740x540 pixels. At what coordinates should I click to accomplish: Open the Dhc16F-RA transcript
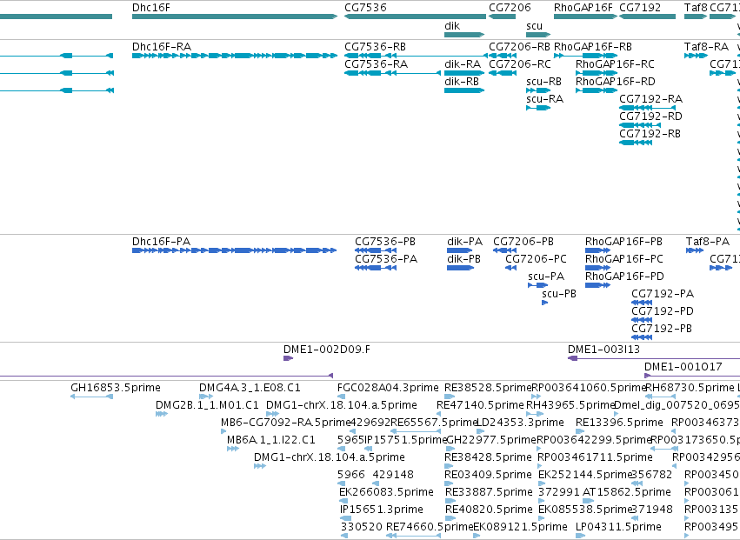coord(235,56)
